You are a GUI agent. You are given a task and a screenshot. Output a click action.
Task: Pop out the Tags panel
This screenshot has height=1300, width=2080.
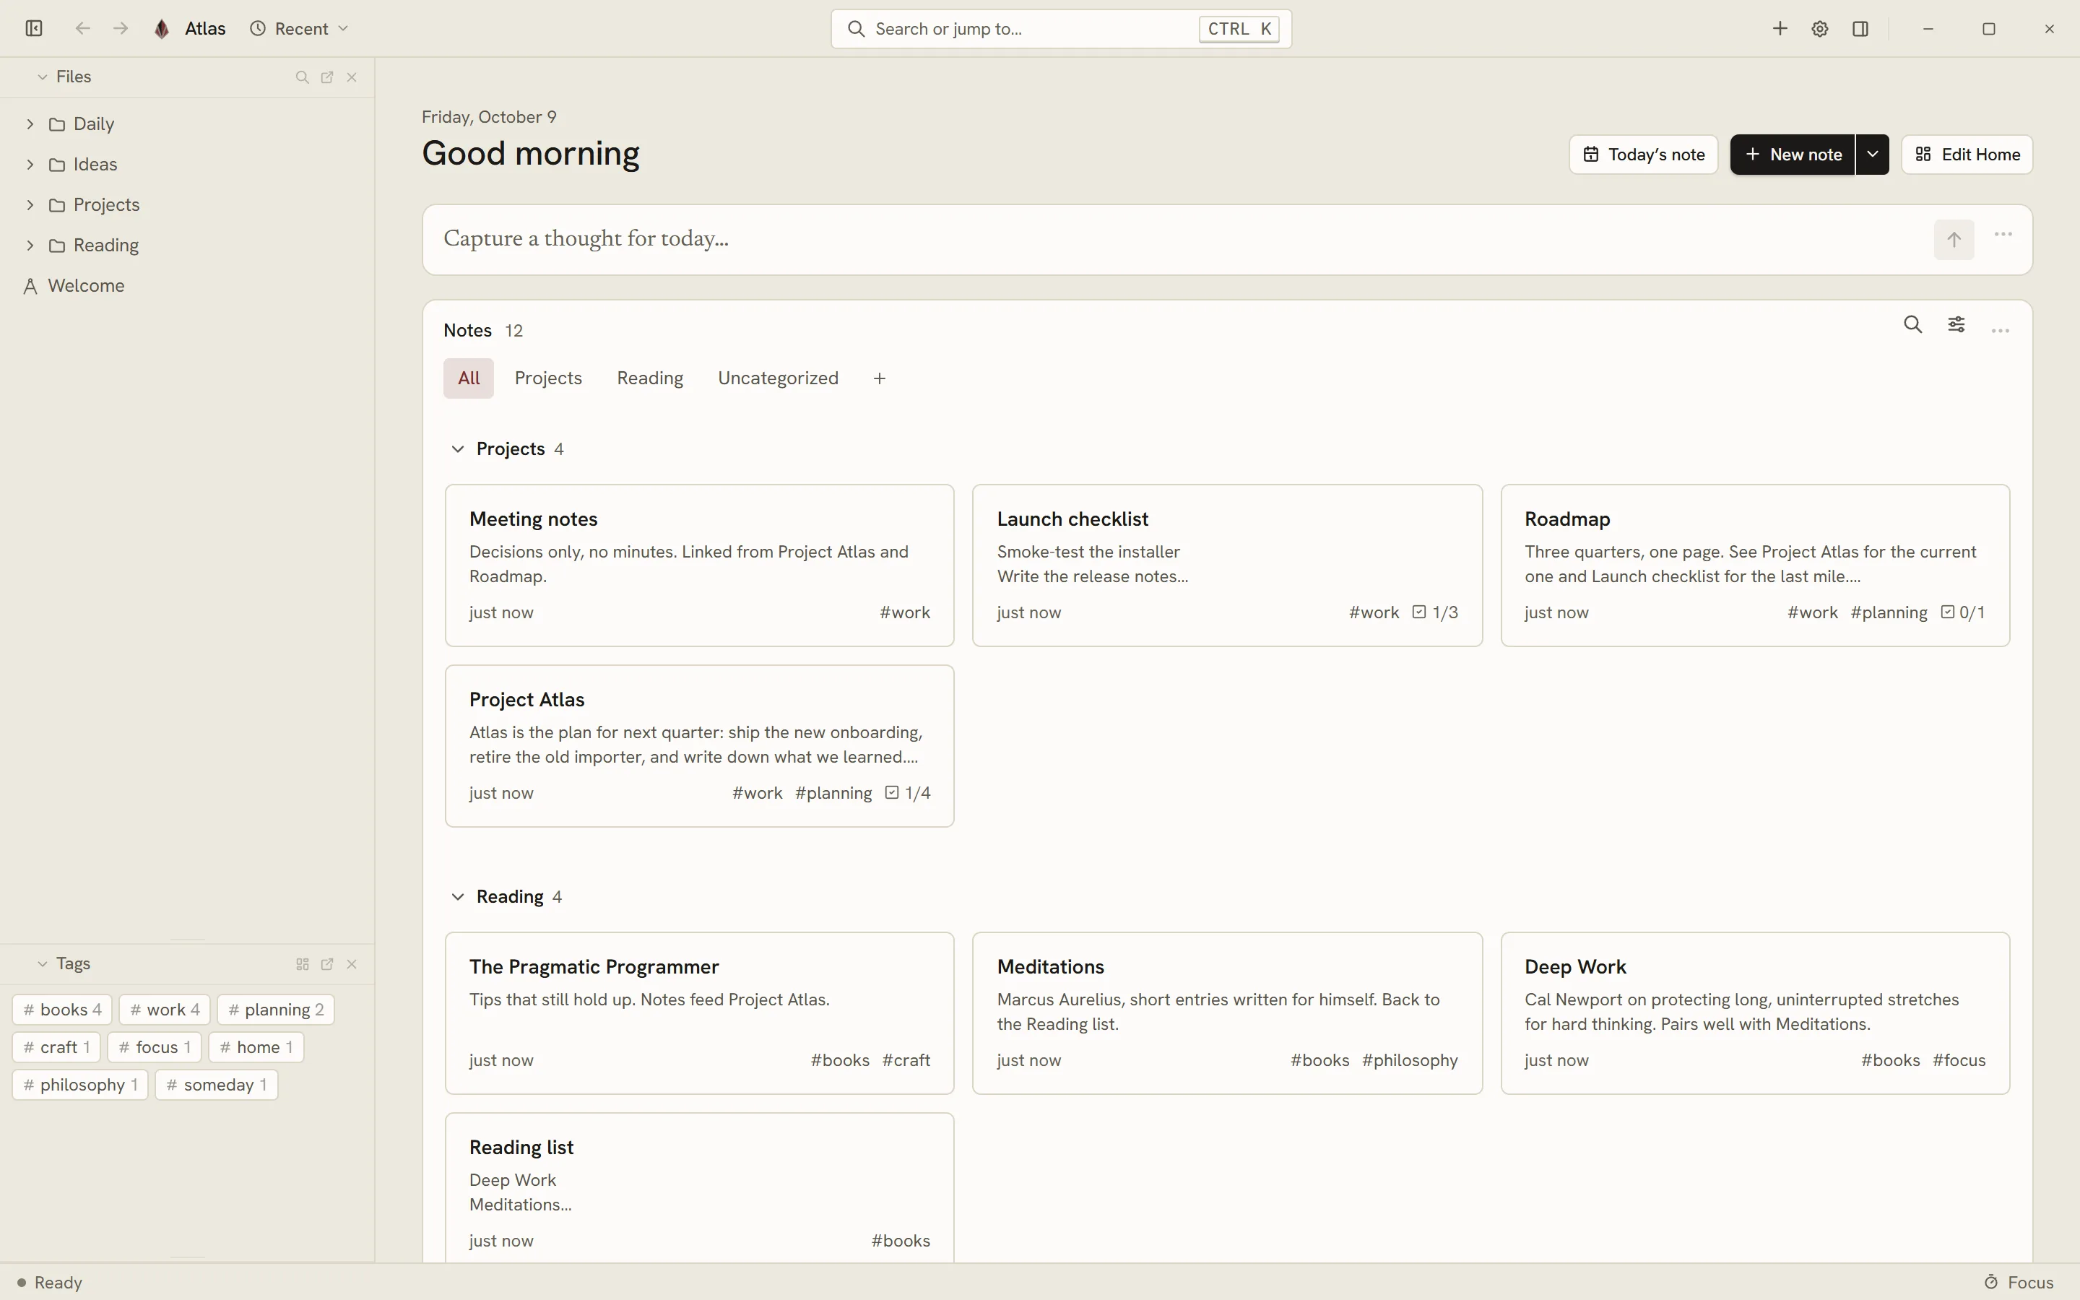(326, 964)
